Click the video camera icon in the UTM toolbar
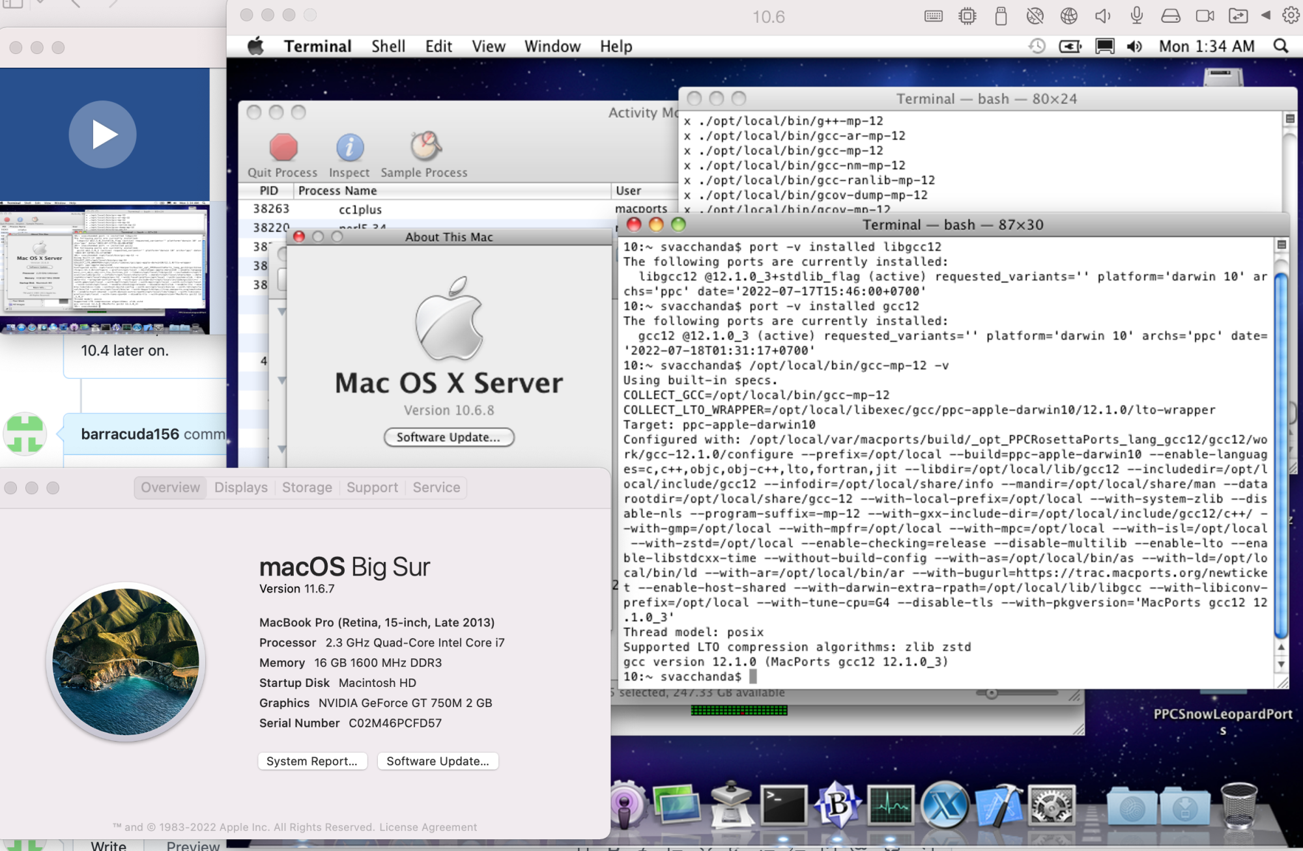1303x851 pixels. [1205, 16]
